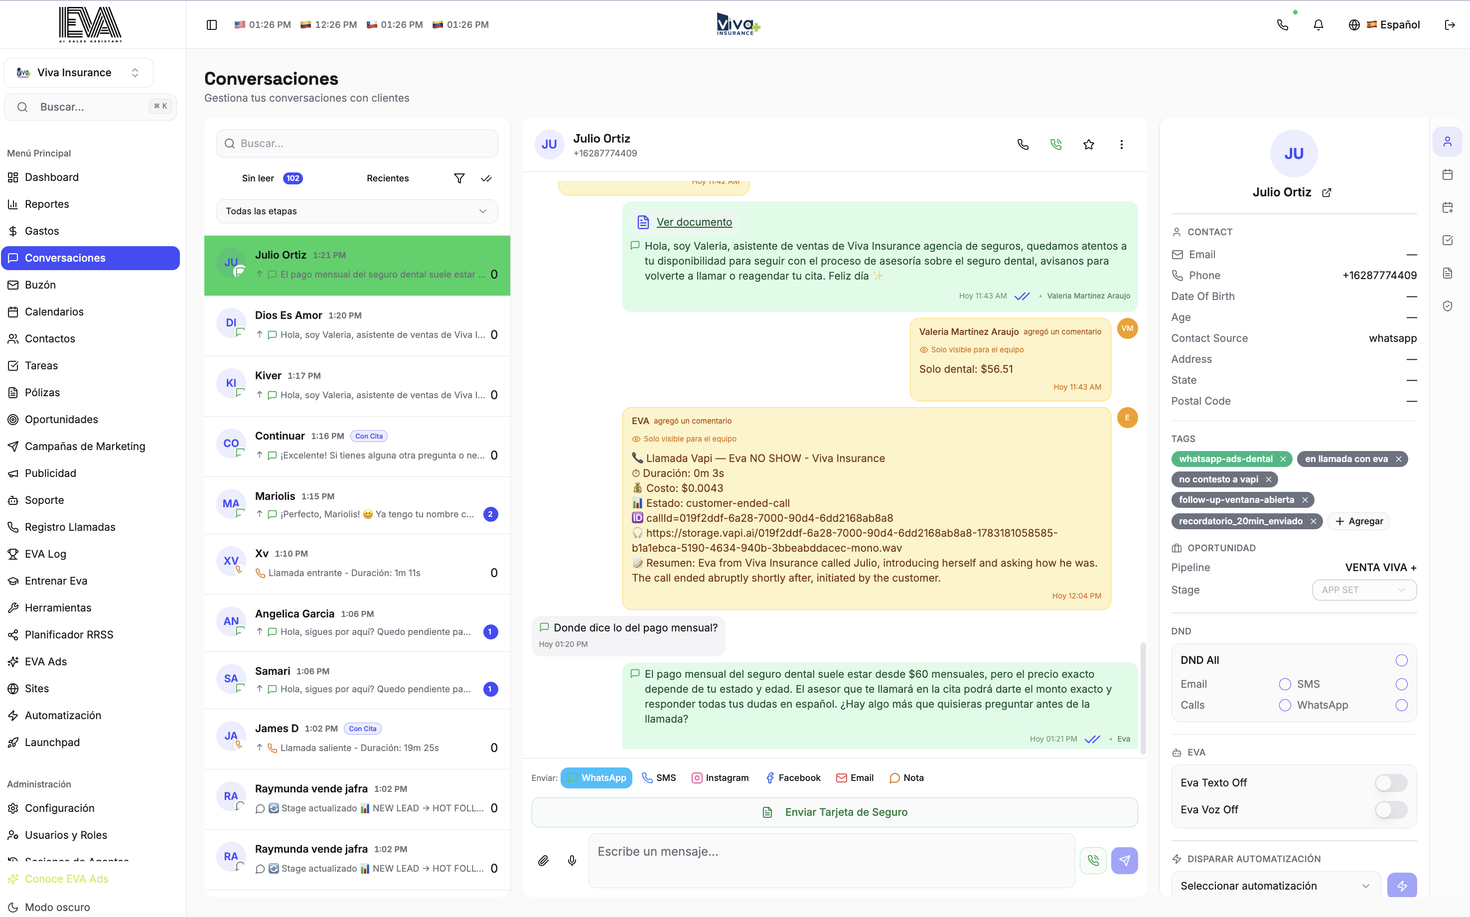Open the conversation more options menu
The image size is (1470, 917).
tap(1121, 145)
